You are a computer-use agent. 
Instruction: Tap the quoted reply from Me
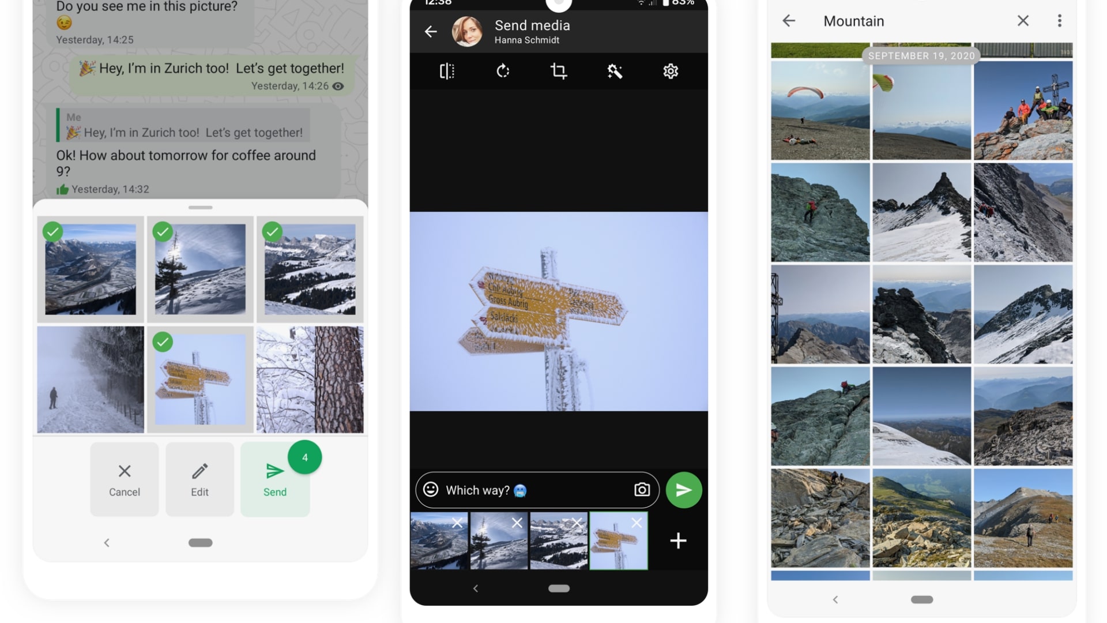[183, 125]
